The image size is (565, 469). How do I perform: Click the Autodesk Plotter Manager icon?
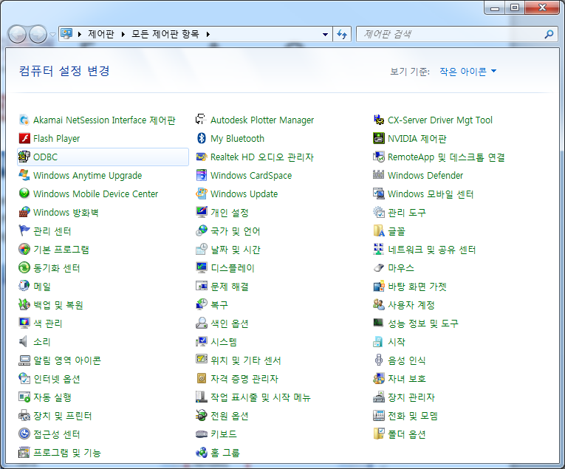202,120
